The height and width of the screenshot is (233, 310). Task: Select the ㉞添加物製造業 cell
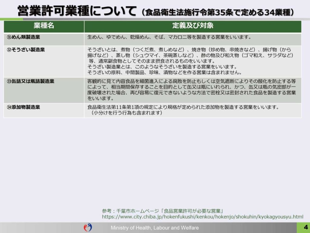[44, 110]
